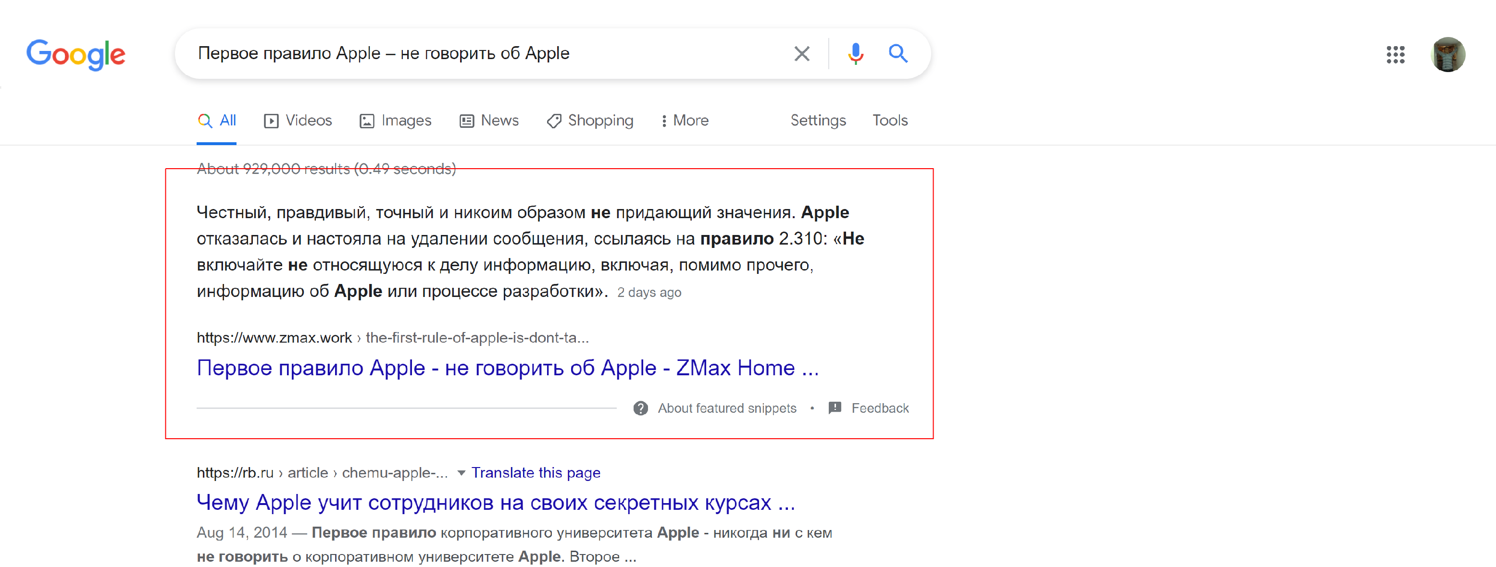
Task: Open the account profile avatar
Action: pos(1448,55)
